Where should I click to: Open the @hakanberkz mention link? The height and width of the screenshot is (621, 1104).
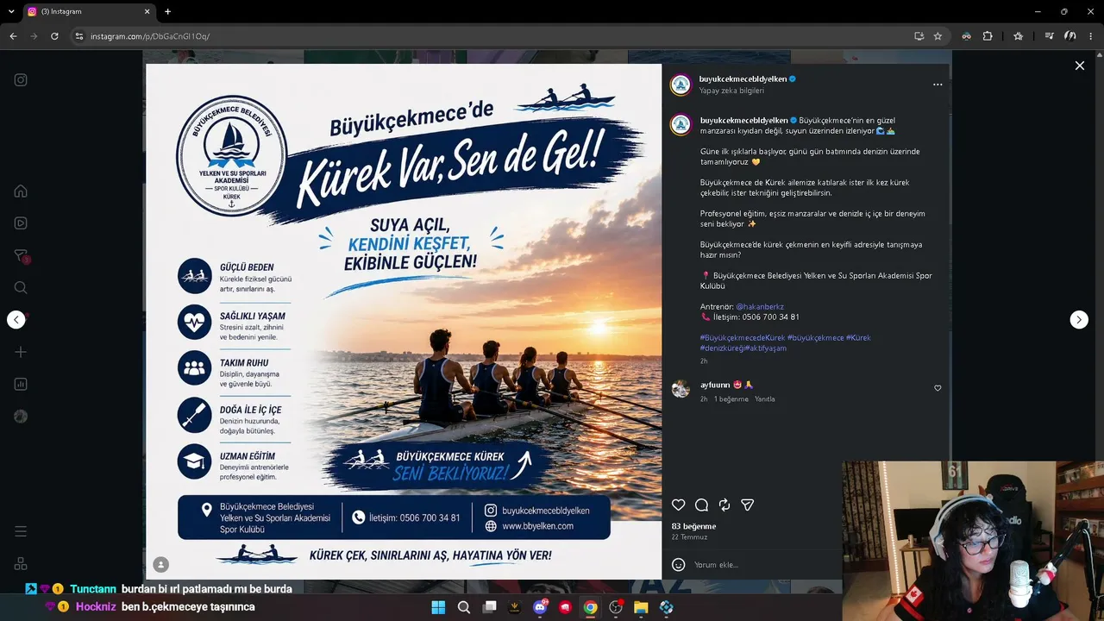click(x=760, y=307)
